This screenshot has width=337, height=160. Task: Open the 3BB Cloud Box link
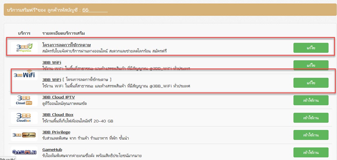[58, 115]
